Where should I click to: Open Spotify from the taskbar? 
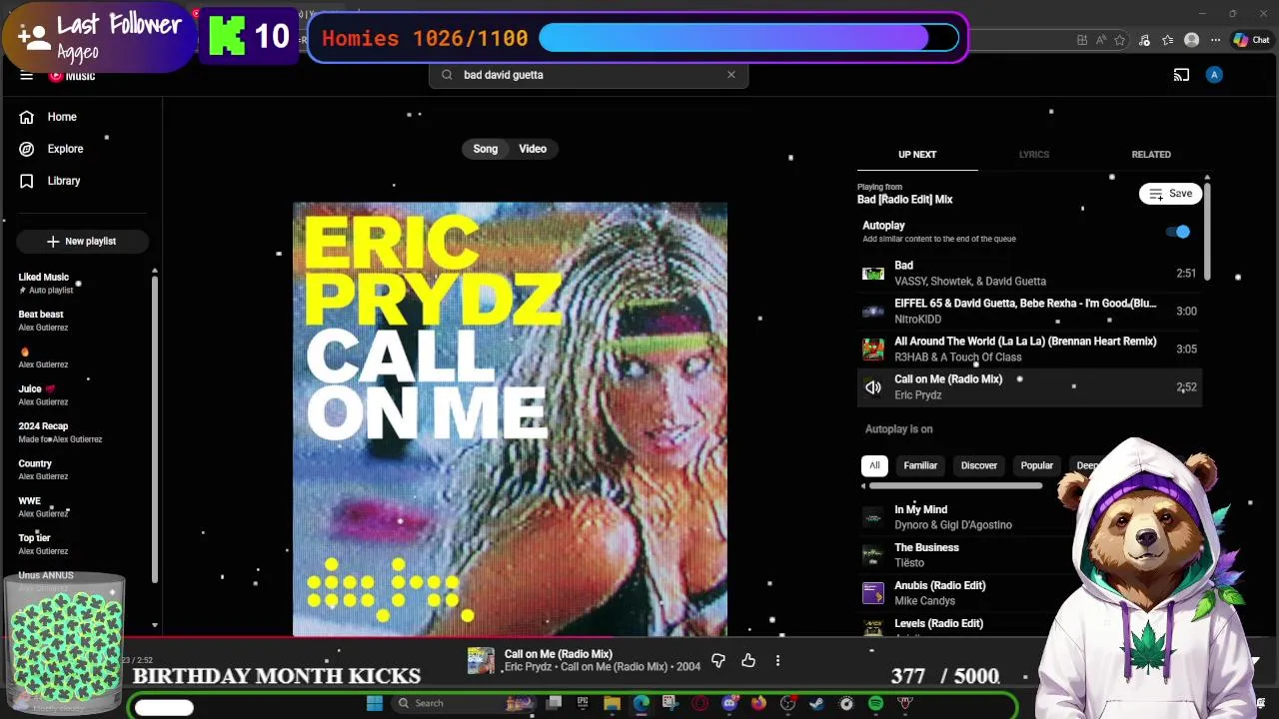[875, 704]
